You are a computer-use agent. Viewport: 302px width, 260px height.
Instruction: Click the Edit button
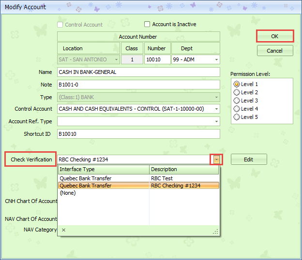point(249,159)
